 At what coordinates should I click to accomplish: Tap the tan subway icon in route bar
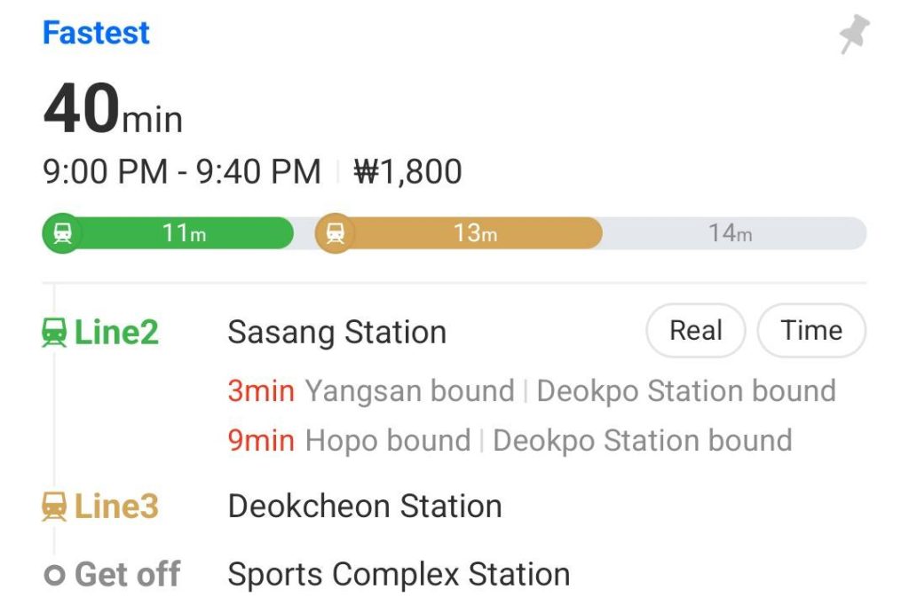point(335,233)
